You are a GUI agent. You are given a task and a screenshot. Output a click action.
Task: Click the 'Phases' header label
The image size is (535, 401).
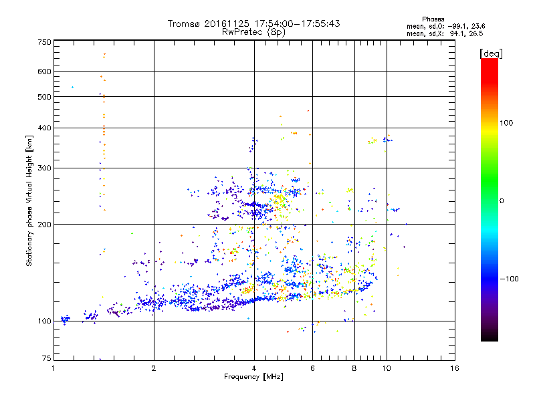tap(433, 19)
